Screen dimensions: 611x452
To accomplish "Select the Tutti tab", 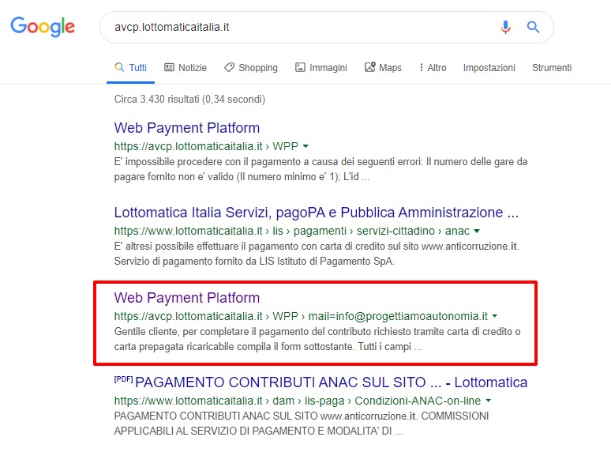I will [x=130, y=67].
